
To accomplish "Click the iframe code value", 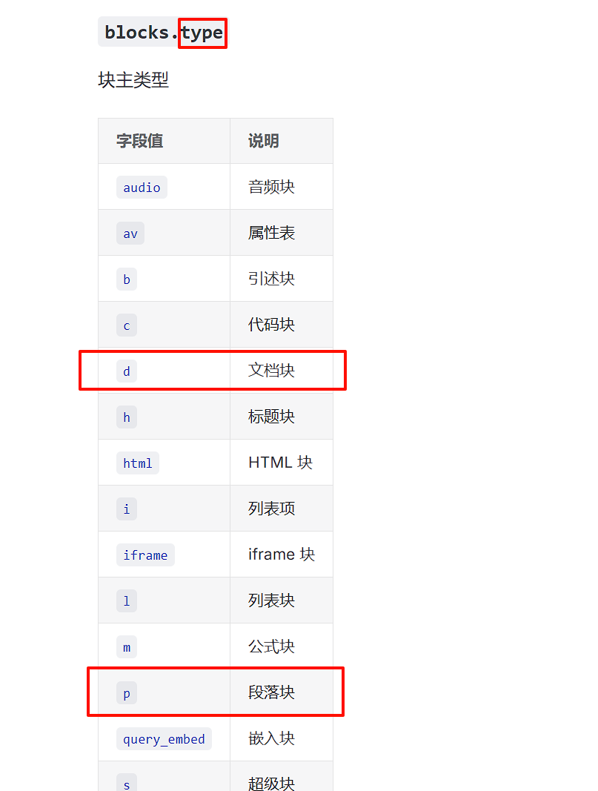I will (145, 555).
